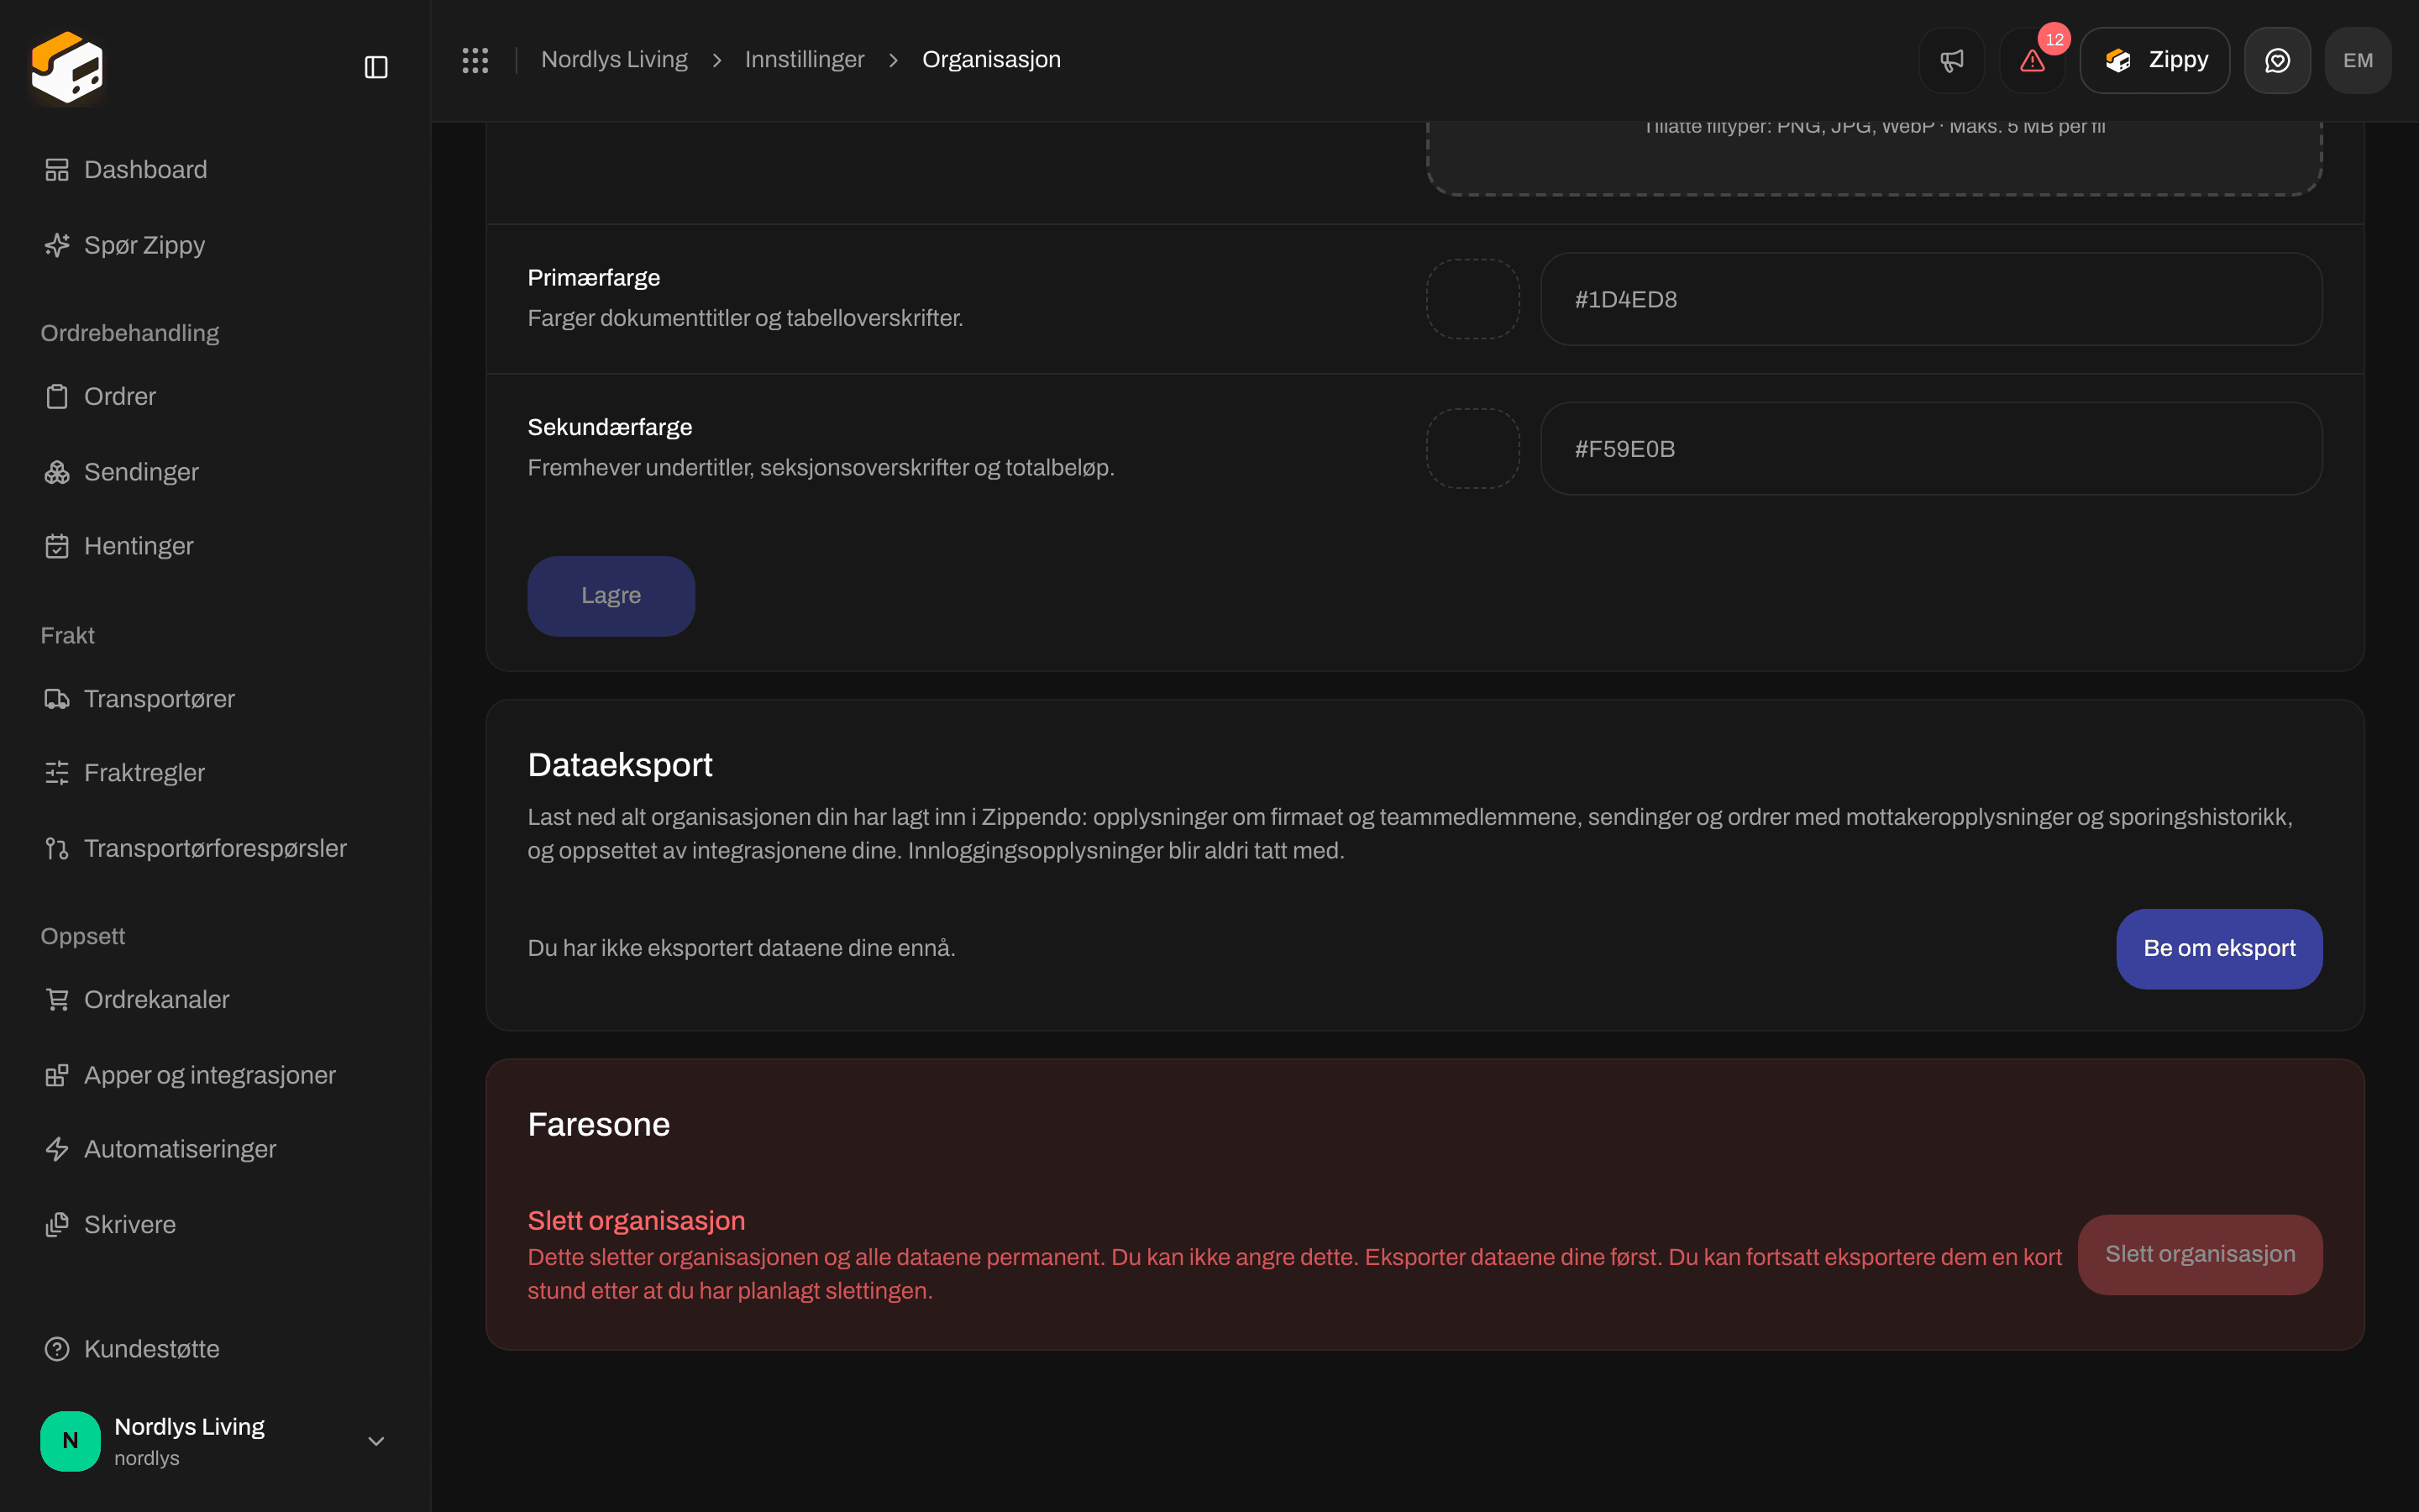Click the Transportører truck icon

(57, 699)
